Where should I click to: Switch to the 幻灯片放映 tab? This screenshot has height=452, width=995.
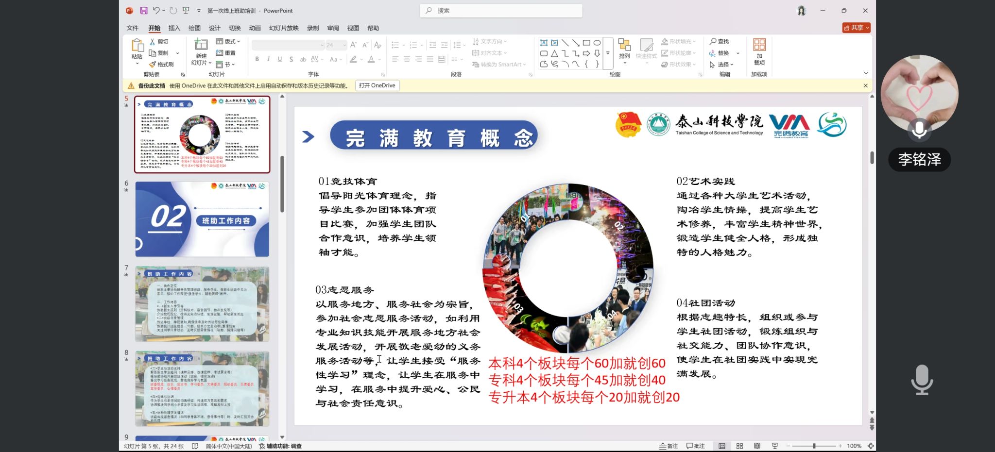284,28
